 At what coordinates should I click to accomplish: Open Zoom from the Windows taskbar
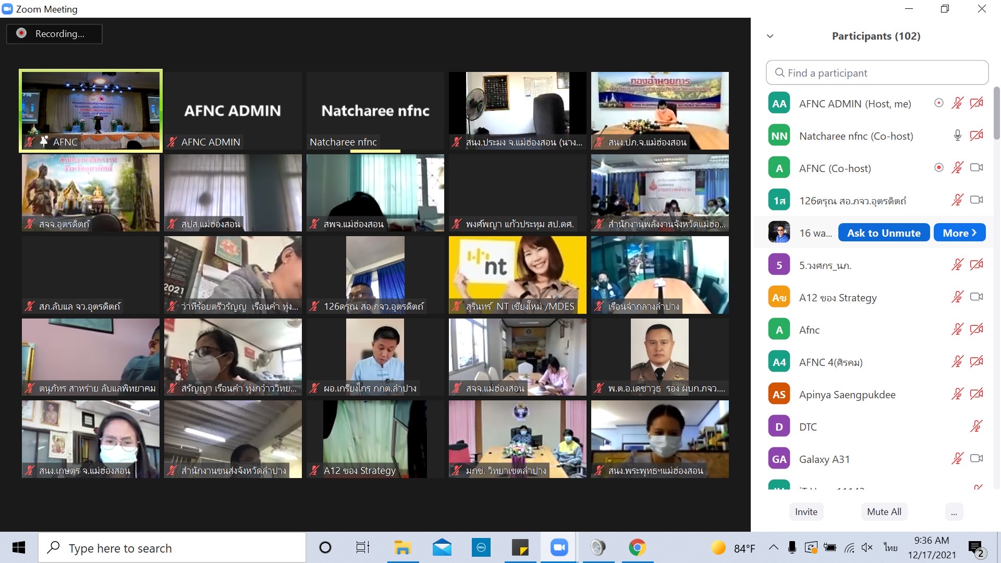559,547
